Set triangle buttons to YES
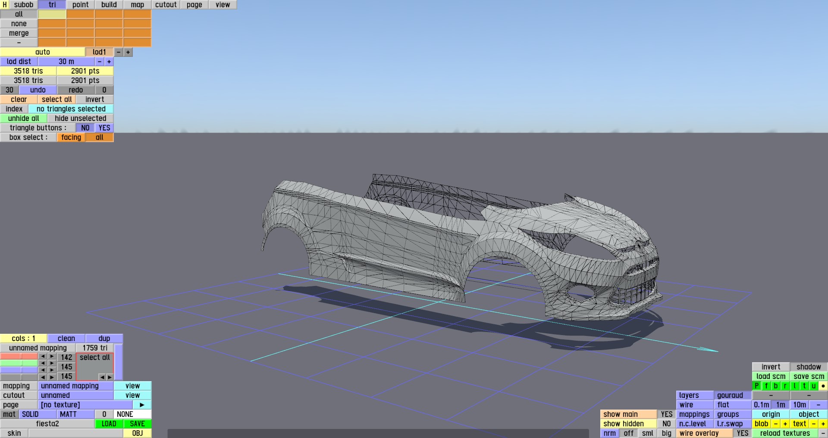 point(104,128)
